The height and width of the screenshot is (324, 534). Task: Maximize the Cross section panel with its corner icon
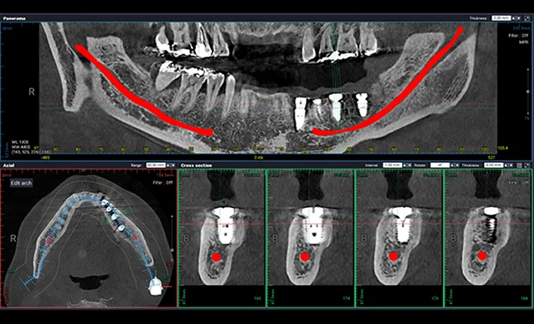tap(527, 166)
